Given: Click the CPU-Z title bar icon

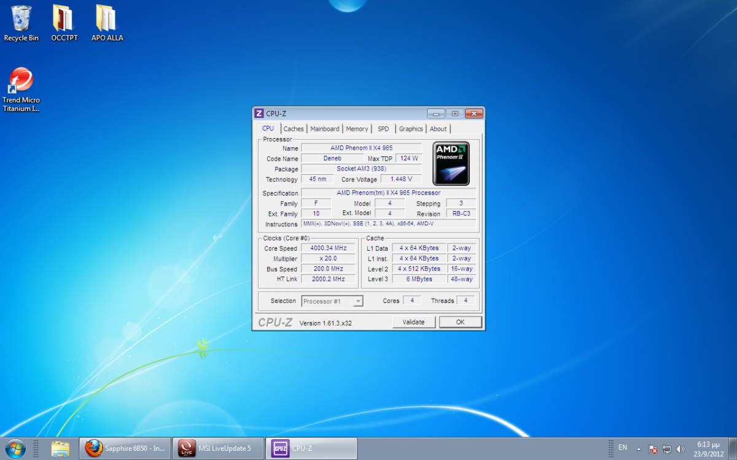Looking at the screenshot, I should click(259, 113).
